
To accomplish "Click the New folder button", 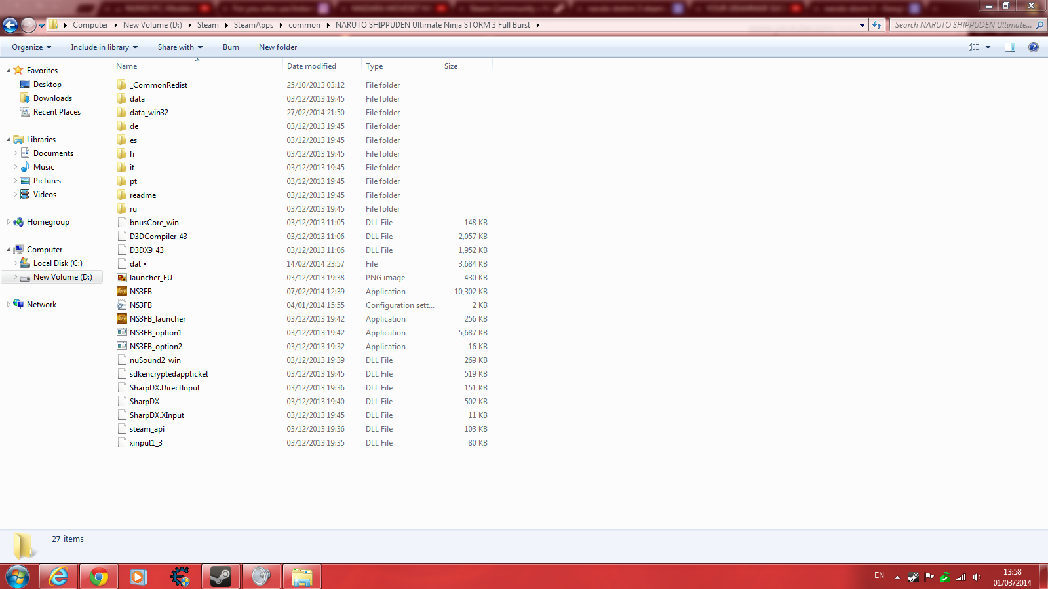I will coord(278,47).
